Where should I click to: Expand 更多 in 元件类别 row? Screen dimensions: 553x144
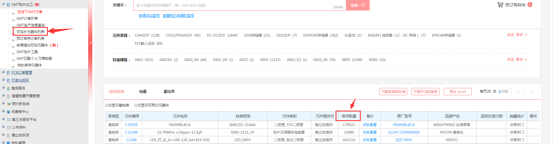[x=521, y=35]
